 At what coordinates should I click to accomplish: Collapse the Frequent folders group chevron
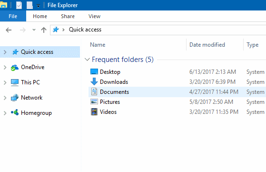[87, 60]
